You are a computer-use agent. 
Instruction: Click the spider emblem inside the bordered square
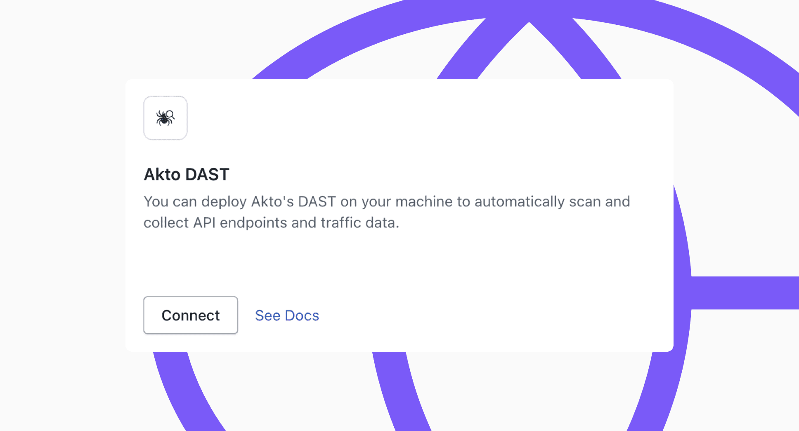point(165,118)
